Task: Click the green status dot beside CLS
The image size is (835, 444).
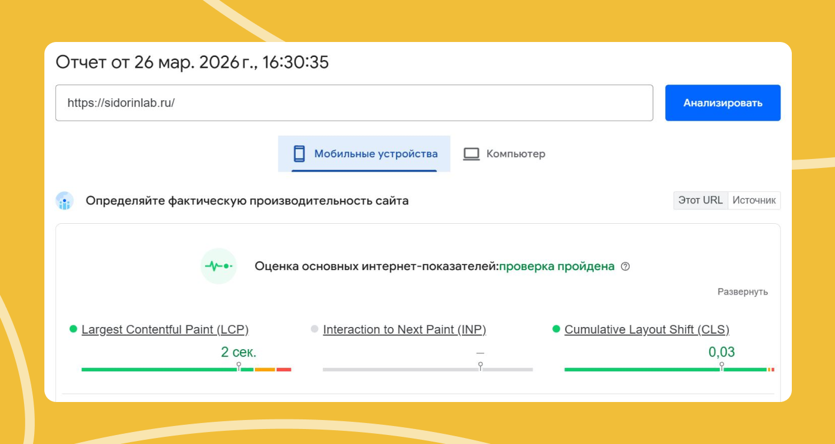Action: point(555,329)
